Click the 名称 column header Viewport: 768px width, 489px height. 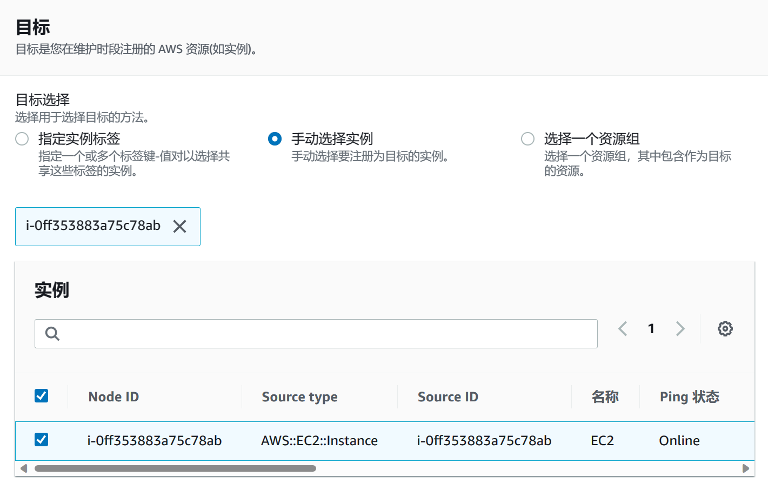pyautogui.click(x=605, y=397)
